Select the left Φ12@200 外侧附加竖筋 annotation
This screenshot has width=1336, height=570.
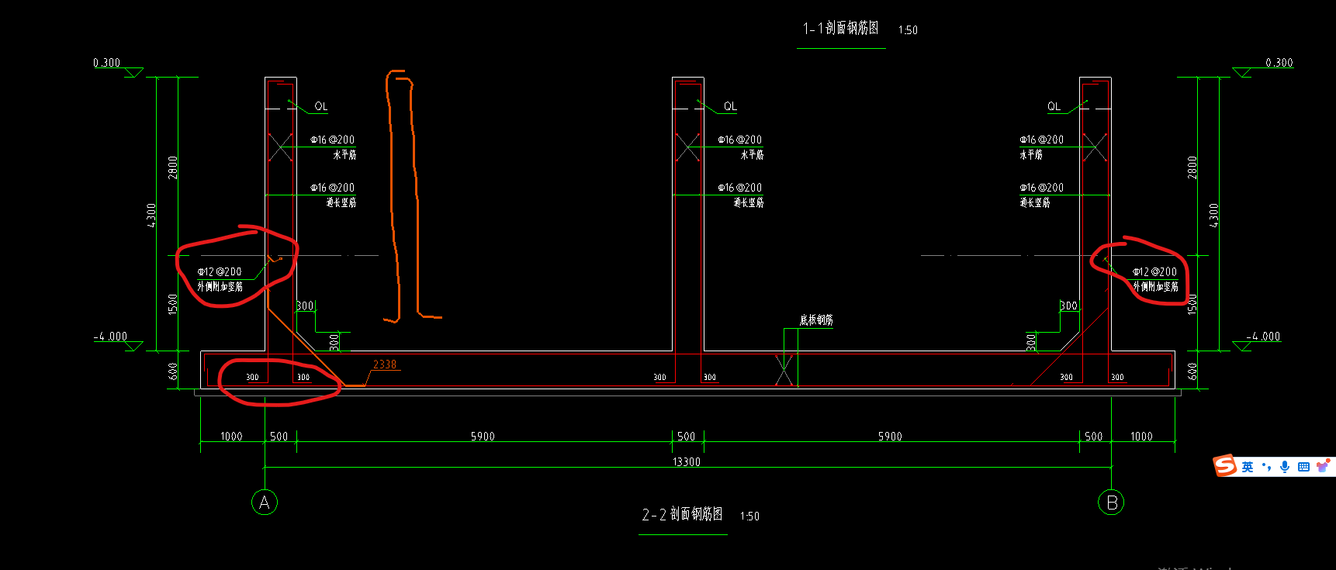tap(220, 279)
